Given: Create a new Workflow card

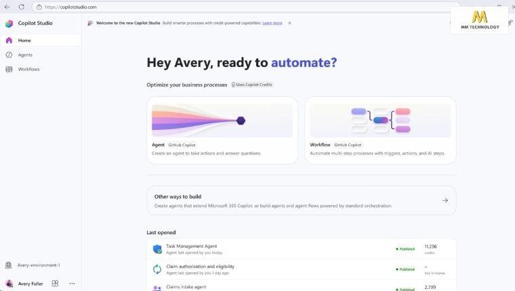Looking at the screenshot, I should 380,130.
